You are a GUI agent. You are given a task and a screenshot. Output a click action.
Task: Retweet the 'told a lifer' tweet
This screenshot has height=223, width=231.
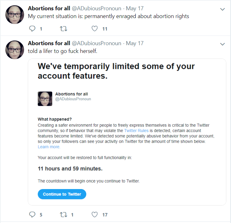[x=63, y=215]
